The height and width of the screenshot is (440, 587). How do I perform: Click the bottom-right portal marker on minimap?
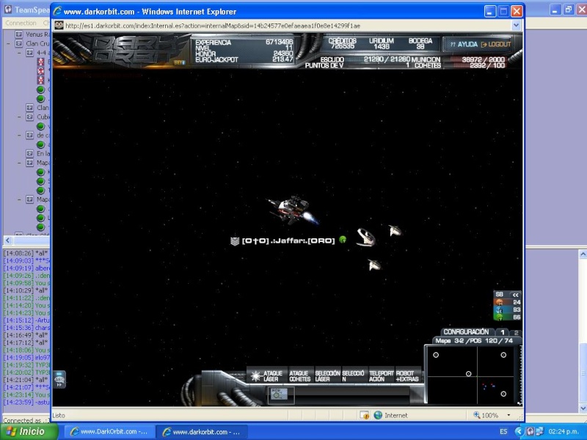pyautogui.click(x=503, y=394)
